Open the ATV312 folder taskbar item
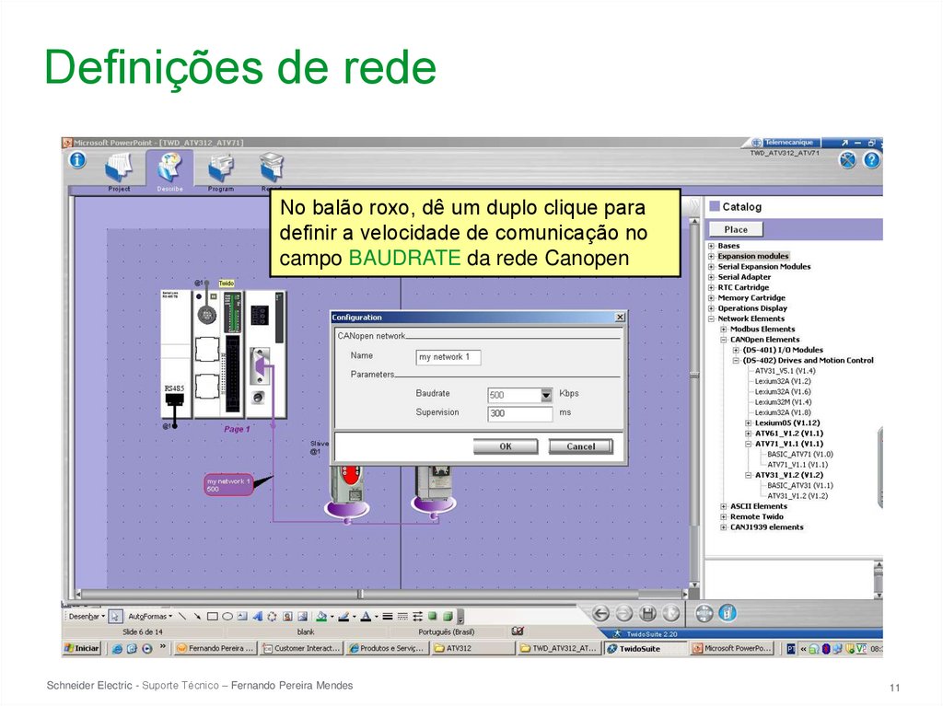 [472, 648]
